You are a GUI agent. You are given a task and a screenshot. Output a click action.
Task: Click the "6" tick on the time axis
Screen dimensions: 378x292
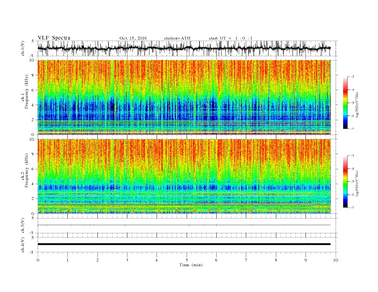[216, 260]
